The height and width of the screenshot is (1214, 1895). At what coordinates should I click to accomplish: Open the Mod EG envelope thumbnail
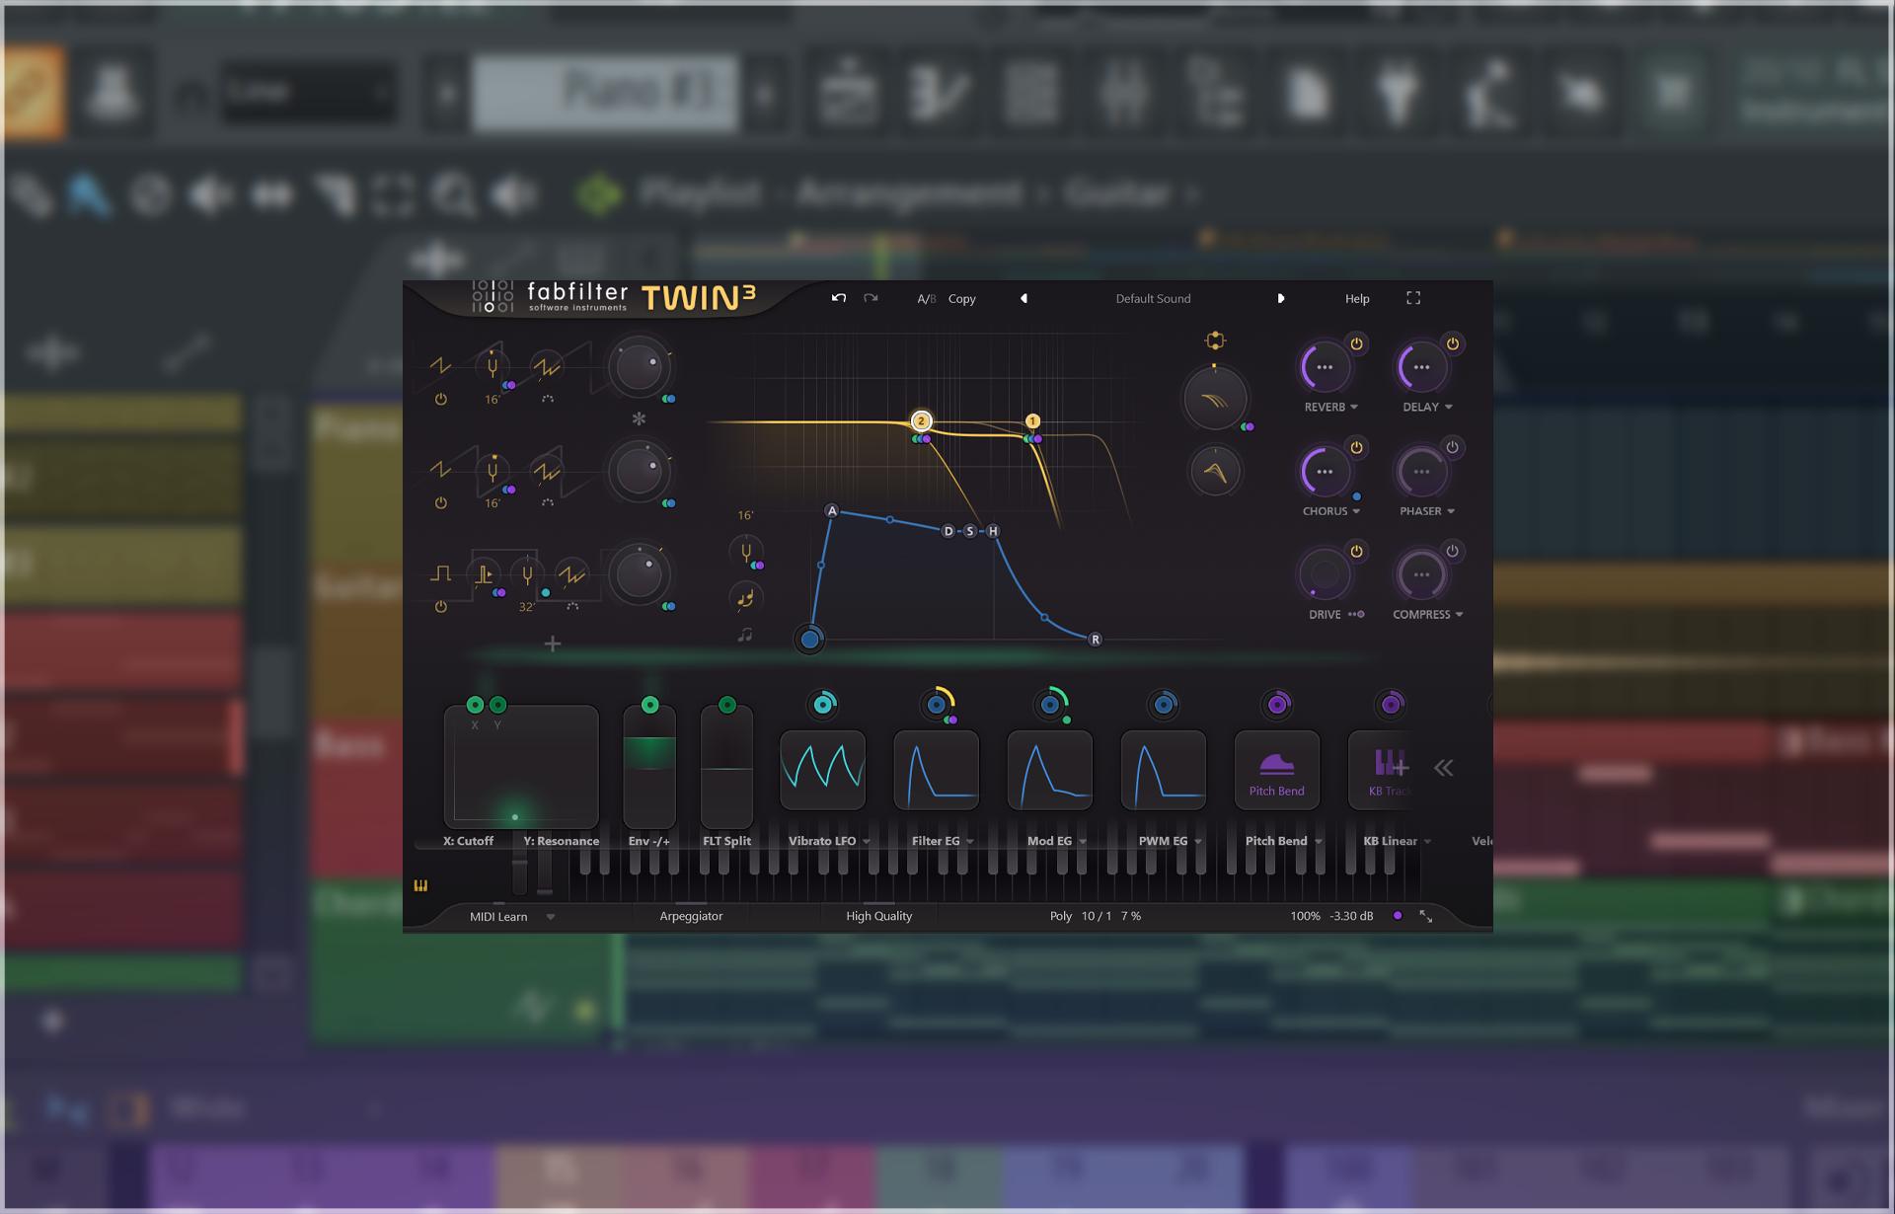(x=1049, y=770)
